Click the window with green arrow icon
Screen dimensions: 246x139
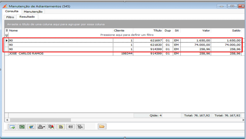pos(12,127)
